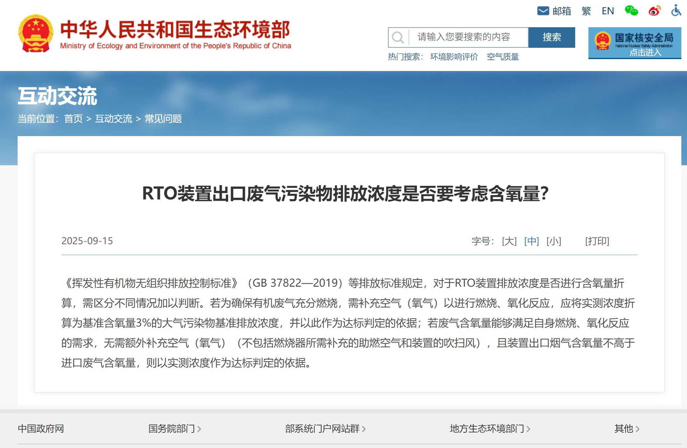The image size is (687, 448).
Task: Open the WeChat icon link
Action: (631, 11)
